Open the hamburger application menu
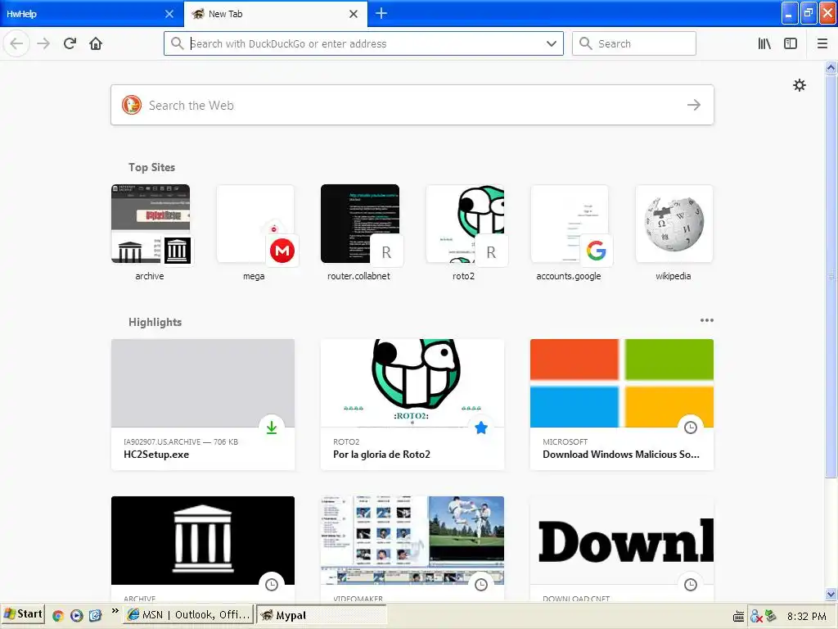Viewport: 838px width, 629px height. [x=822, y=44]
